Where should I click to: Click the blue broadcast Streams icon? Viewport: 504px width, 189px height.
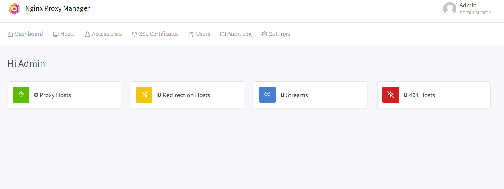267,95
